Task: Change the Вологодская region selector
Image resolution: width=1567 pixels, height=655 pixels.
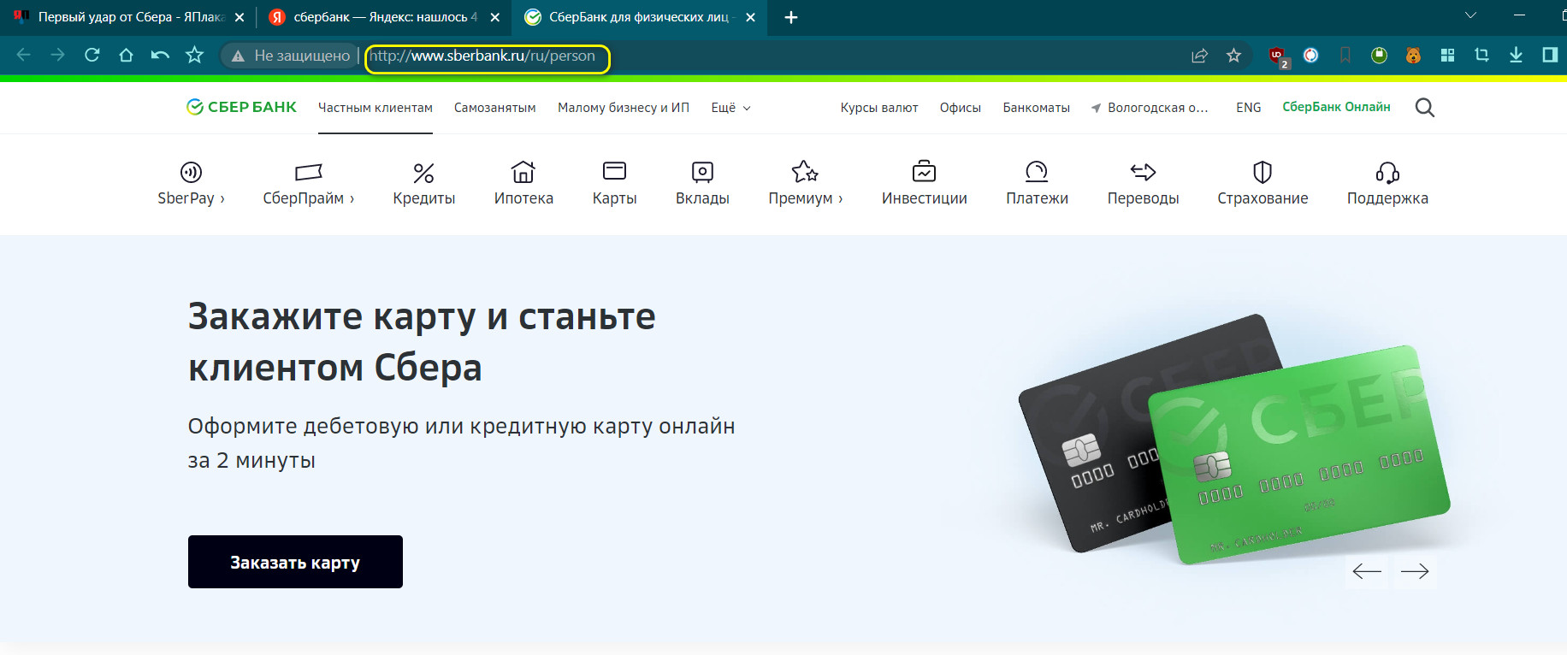Action: 1150,108
